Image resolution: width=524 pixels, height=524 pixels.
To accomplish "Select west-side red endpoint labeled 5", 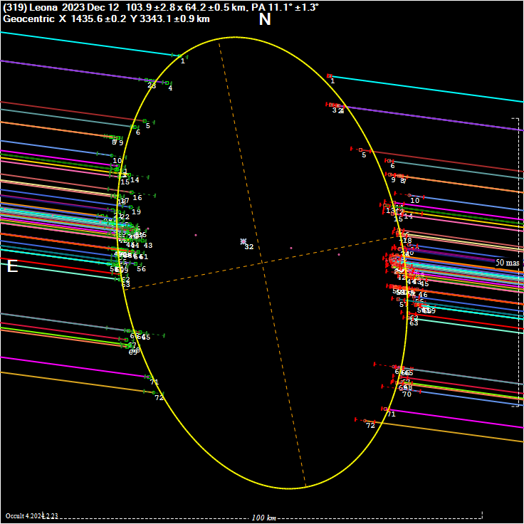I will point(360,150).
